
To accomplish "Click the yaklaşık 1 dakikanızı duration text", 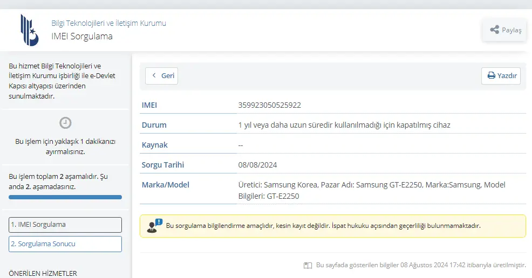I will [x=65, y=147].
